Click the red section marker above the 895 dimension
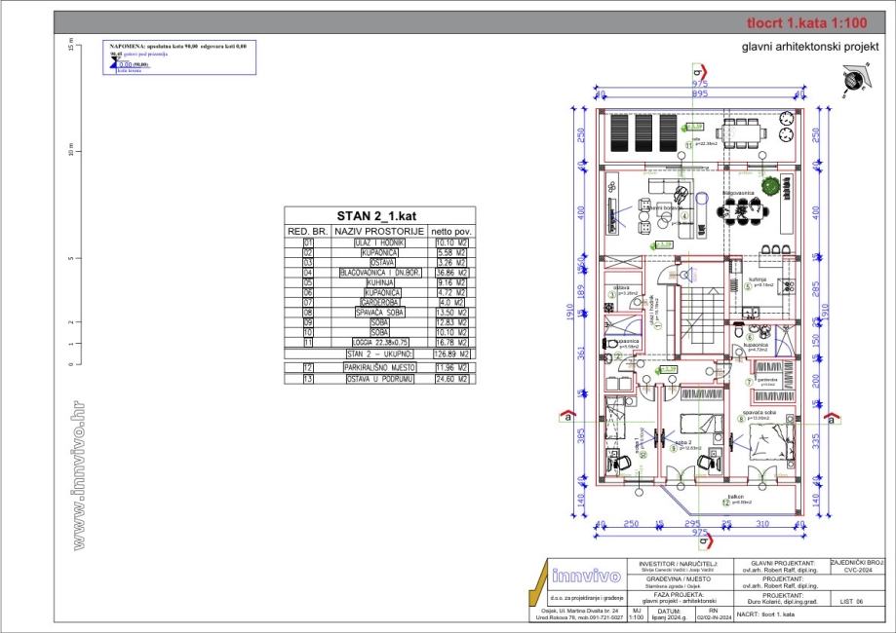 [x=701, y=72]
